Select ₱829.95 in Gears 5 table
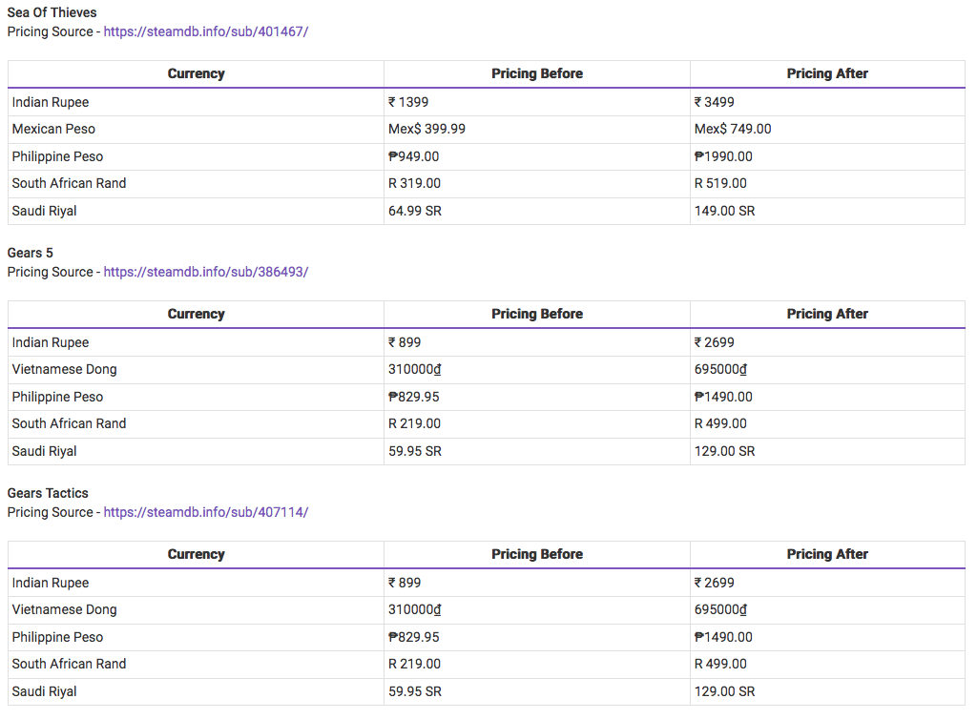Screen dimensions: 977x719 (414, 397)
